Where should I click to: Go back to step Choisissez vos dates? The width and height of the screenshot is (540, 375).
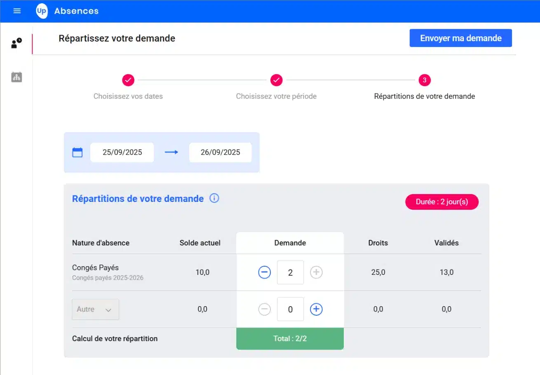[x=128, y=80]
